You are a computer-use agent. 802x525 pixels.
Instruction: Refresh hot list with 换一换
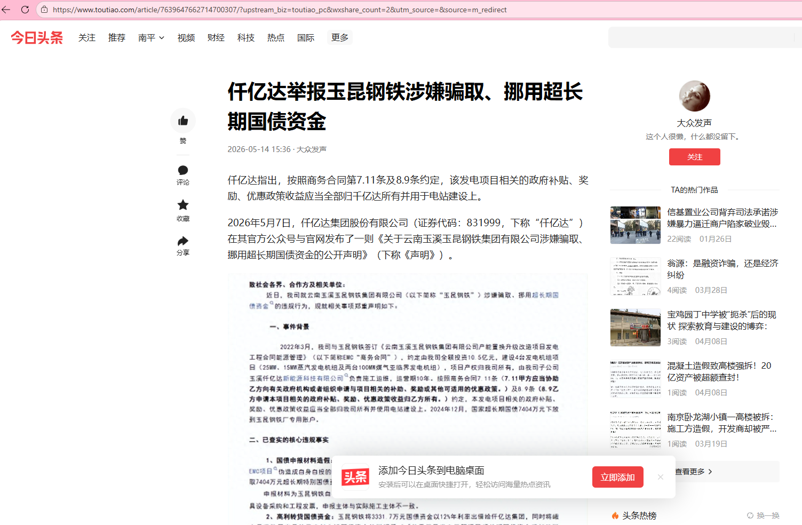click(x=763, y=515)
